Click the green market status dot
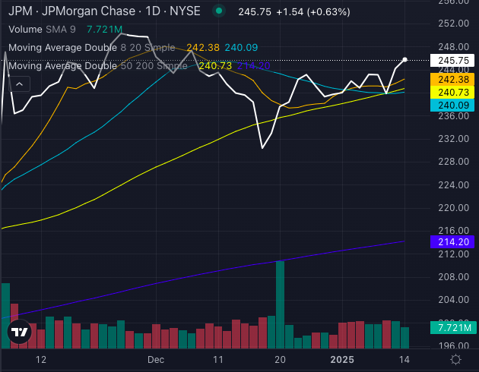Image resolution: width=479 pixels, height=372 pixels. (219, 11)
